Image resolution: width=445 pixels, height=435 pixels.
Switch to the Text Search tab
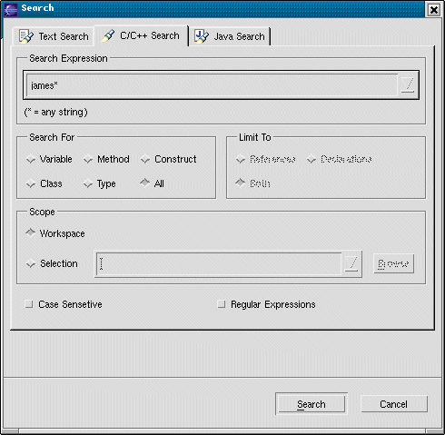54,36
